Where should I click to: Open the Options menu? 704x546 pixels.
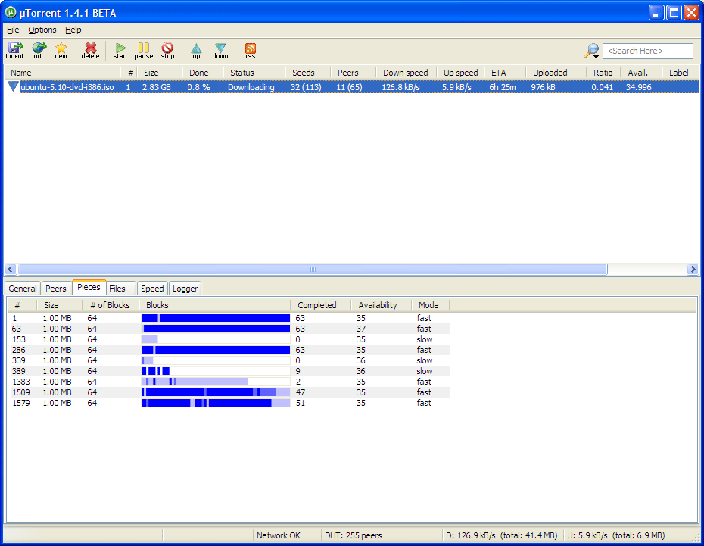[42, 30]
